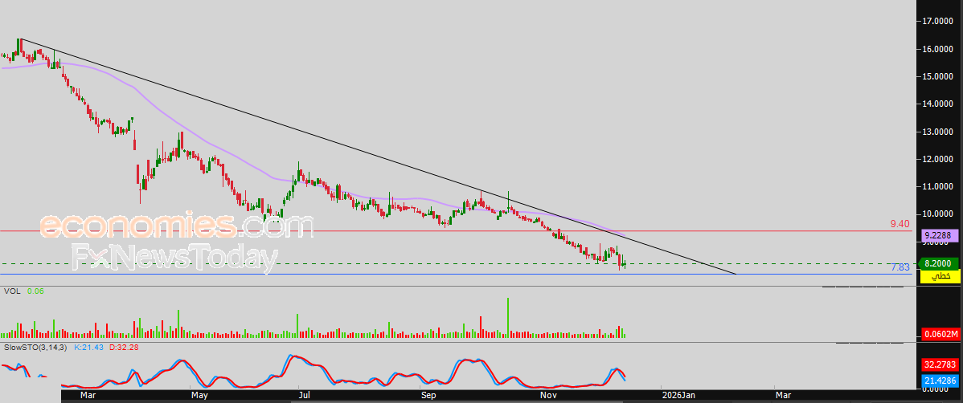963x403 pixels.
Task: Click the VOL indicator label
Action: coord(12,291)
